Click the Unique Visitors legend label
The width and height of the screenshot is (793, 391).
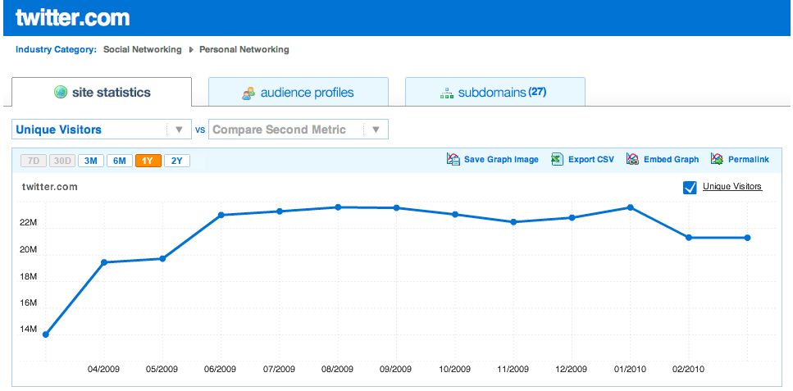coord(732,187)
